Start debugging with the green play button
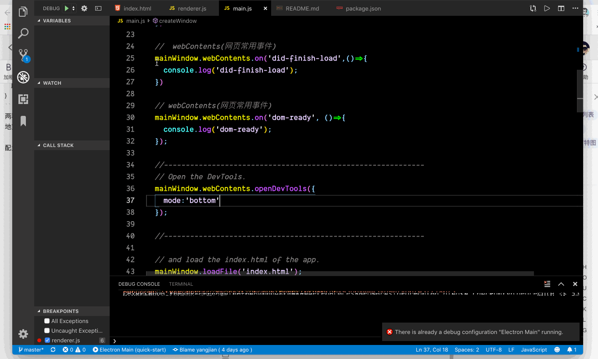 click(66, 8)
